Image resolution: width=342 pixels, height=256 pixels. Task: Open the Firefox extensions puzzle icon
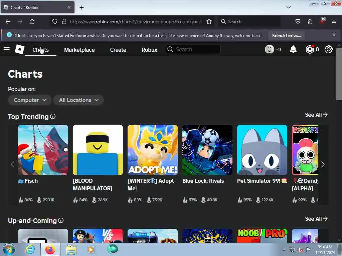coord(310,22)
